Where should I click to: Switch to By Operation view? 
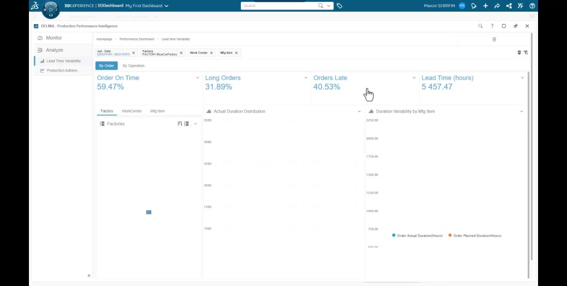[x=133, y=65]
